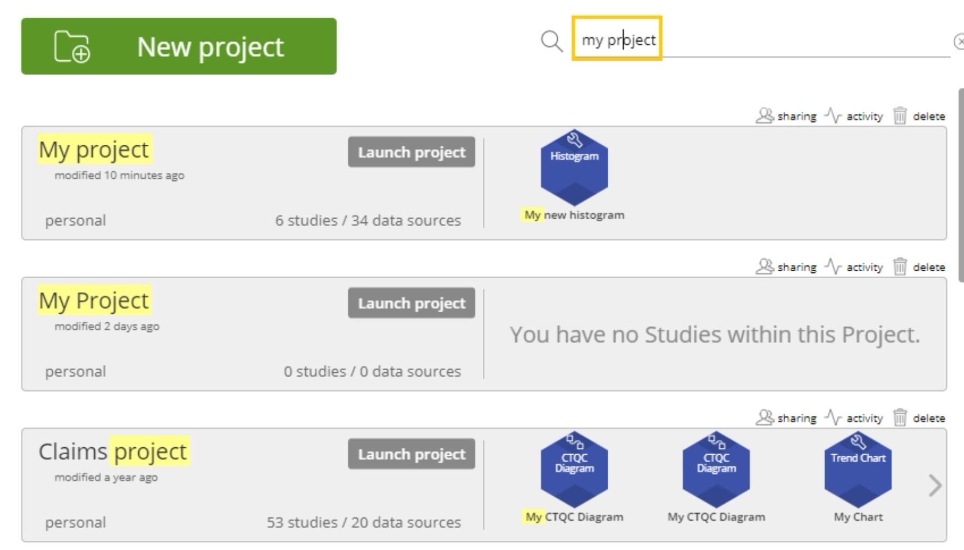Viewport: 964px width, 550px height.
Task: Open the Claims project title link
Action: [113, 452]
